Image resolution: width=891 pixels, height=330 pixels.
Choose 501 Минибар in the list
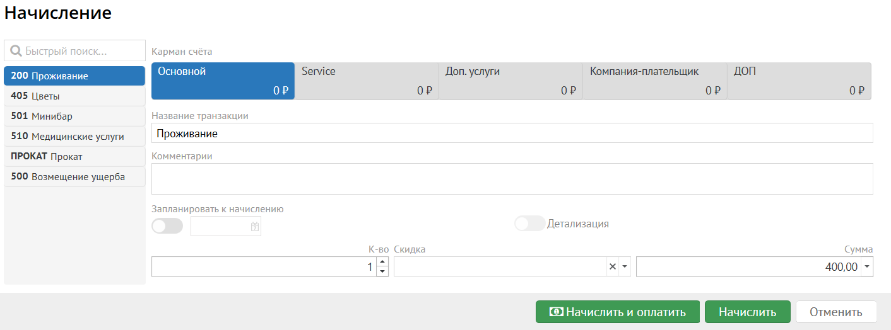pos(74,116)
